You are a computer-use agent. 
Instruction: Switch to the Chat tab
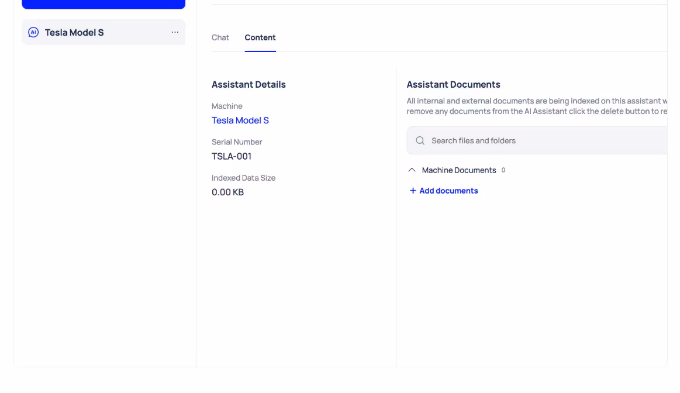(x=220, y=38)
